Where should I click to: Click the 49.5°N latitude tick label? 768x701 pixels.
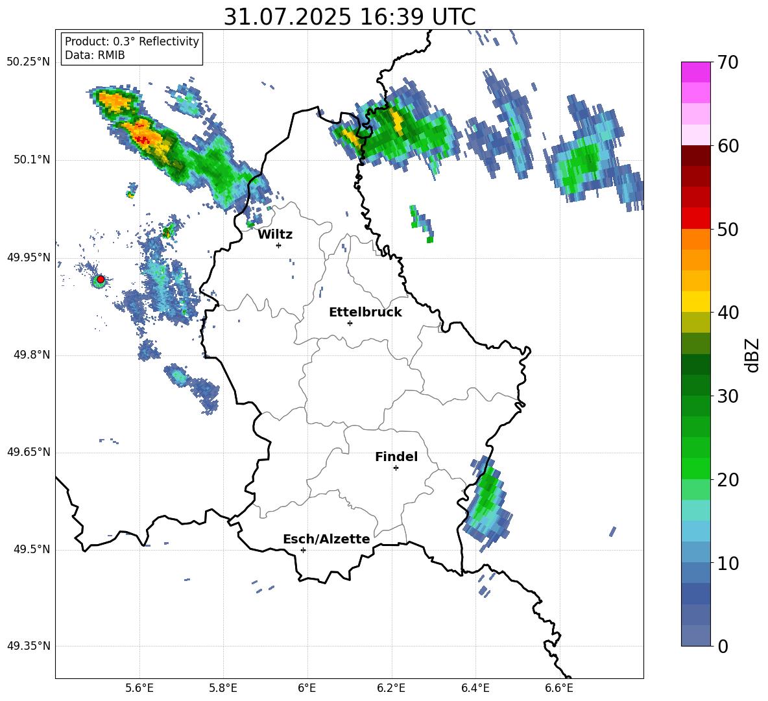click(31, 550)
